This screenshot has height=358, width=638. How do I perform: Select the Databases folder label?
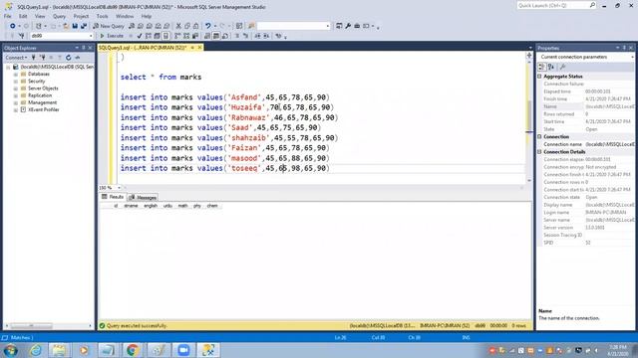click(x=39, y=75)
